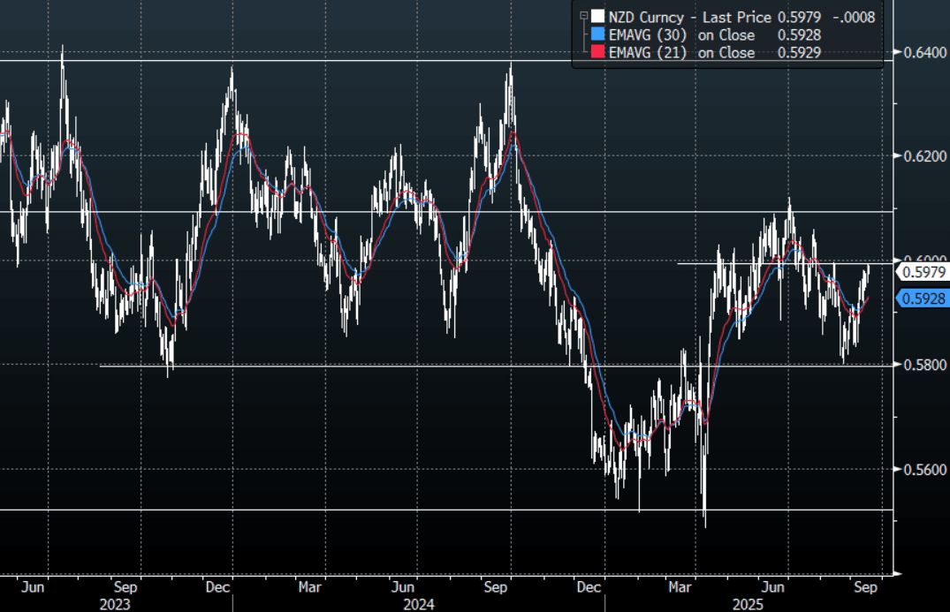Click the 0.5800 y-axis label
Viewport: 950px width, 612px height.
click(921, 364)
